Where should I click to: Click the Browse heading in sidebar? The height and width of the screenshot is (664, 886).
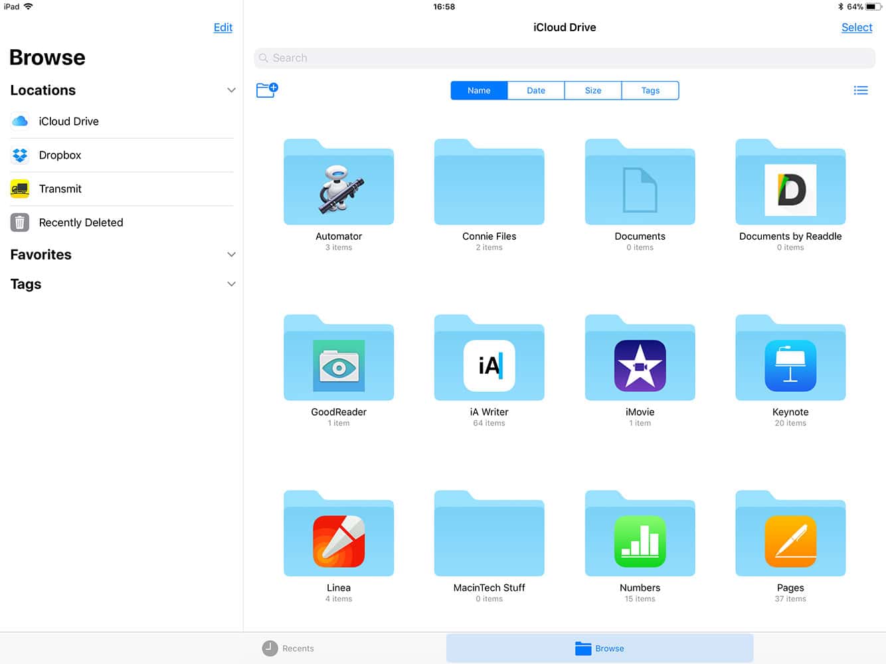point(47,58)
